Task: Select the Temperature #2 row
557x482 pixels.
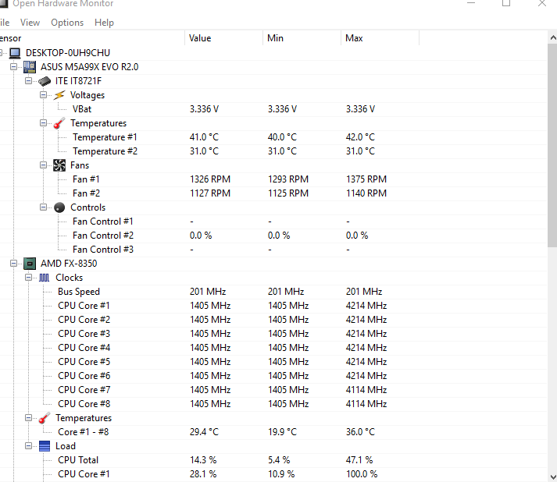Action: 273,151
